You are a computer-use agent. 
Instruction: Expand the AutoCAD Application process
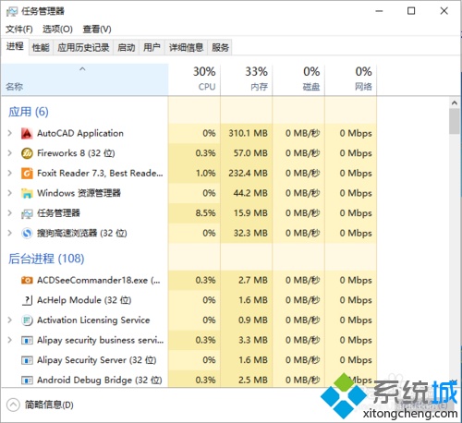[10, 133]
